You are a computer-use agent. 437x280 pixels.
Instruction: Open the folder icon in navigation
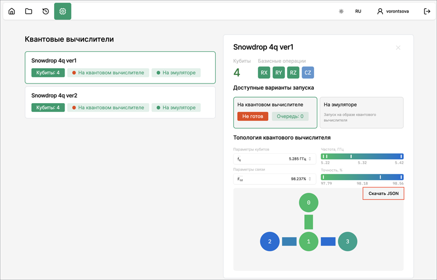tap(28, 11)
